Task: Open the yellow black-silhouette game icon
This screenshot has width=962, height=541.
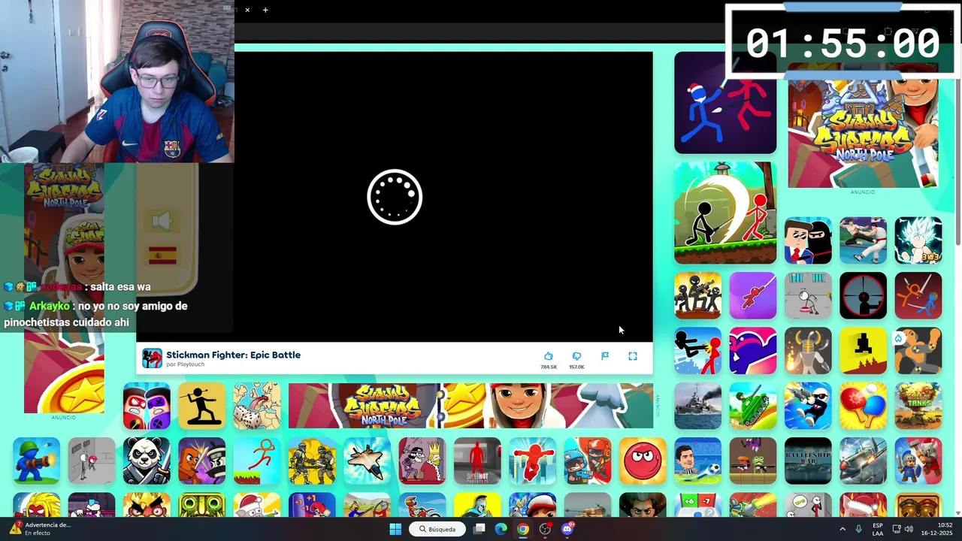Action: click(x=863, y=350)
